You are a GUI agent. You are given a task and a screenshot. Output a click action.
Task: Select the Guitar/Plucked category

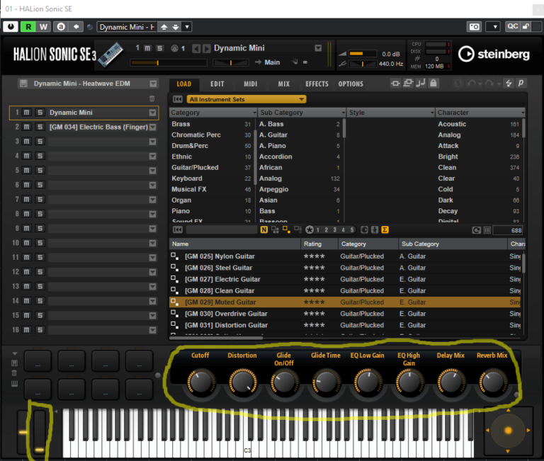pos(195,168)
